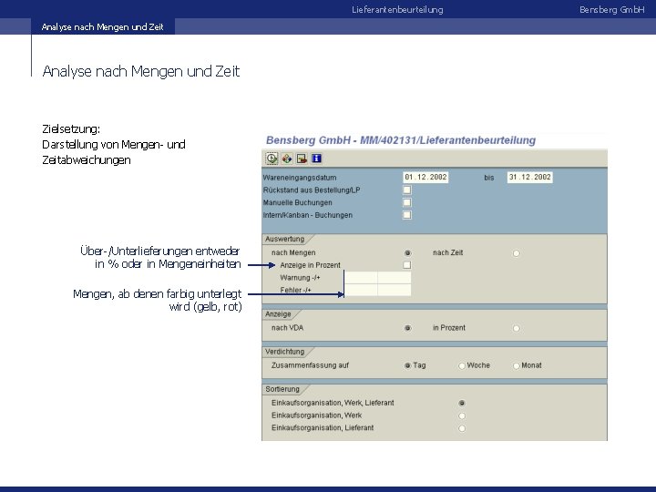This screenshot has width=656, height=492.
Task: Click the 'Zusammenfassung auf' label
Action: pyautogui.click(x=310, y=365)
